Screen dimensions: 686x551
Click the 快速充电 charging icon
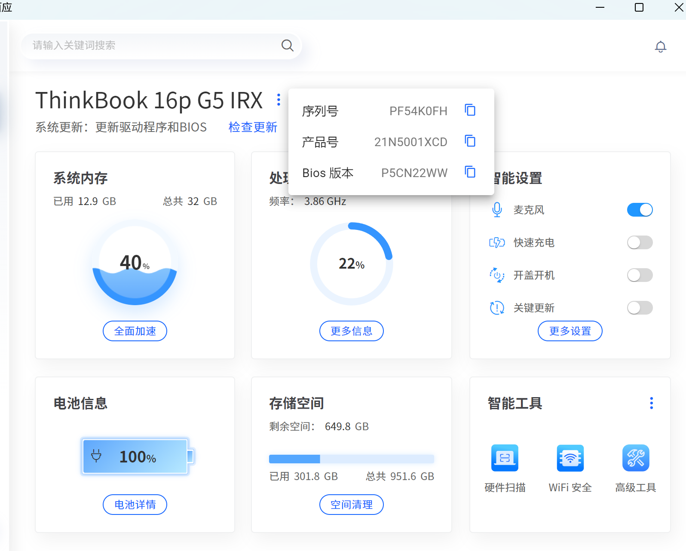[x=497, y=242]
